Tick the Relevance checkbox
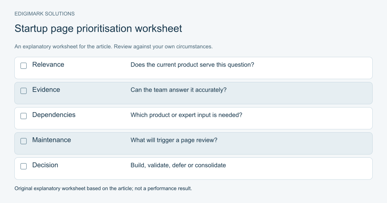Screen dimensions: 387x203 (24, 66)
